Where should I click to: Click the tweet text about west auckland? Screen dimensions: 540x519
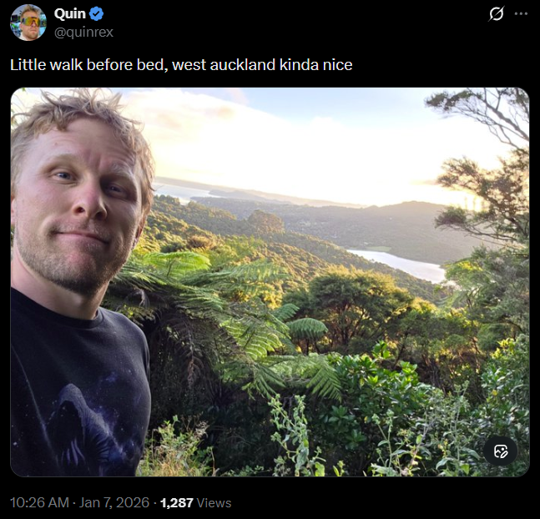(x=181, y=65)
